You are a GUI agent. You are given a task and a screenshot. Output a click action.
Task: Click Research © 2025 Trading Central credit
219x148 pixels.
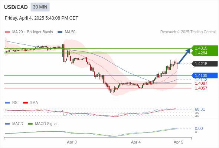(x=188, y=32)
